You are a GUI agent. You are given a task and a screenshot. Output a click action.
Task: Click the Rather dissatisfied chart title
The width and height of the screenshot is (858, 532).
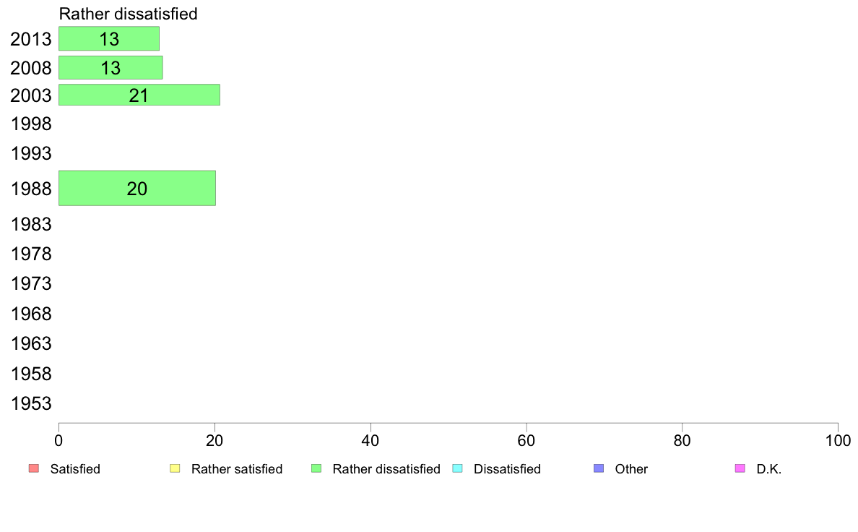coord(128,14)
